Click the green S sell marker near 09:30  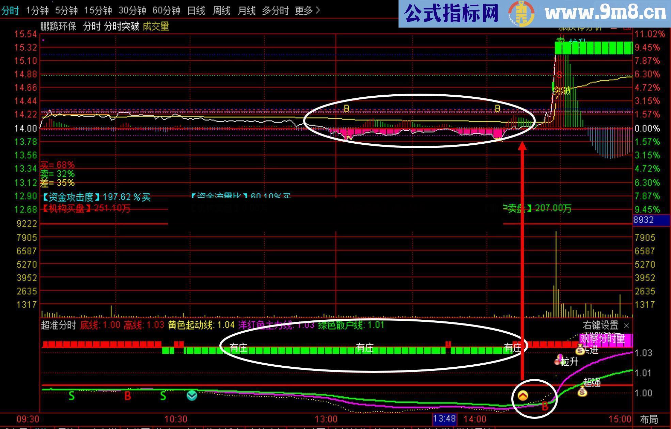[72, 395]
